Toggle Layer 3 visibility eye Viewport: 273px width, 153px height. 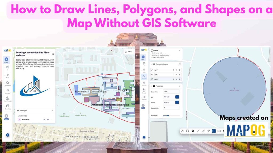(x=176, y=79)
